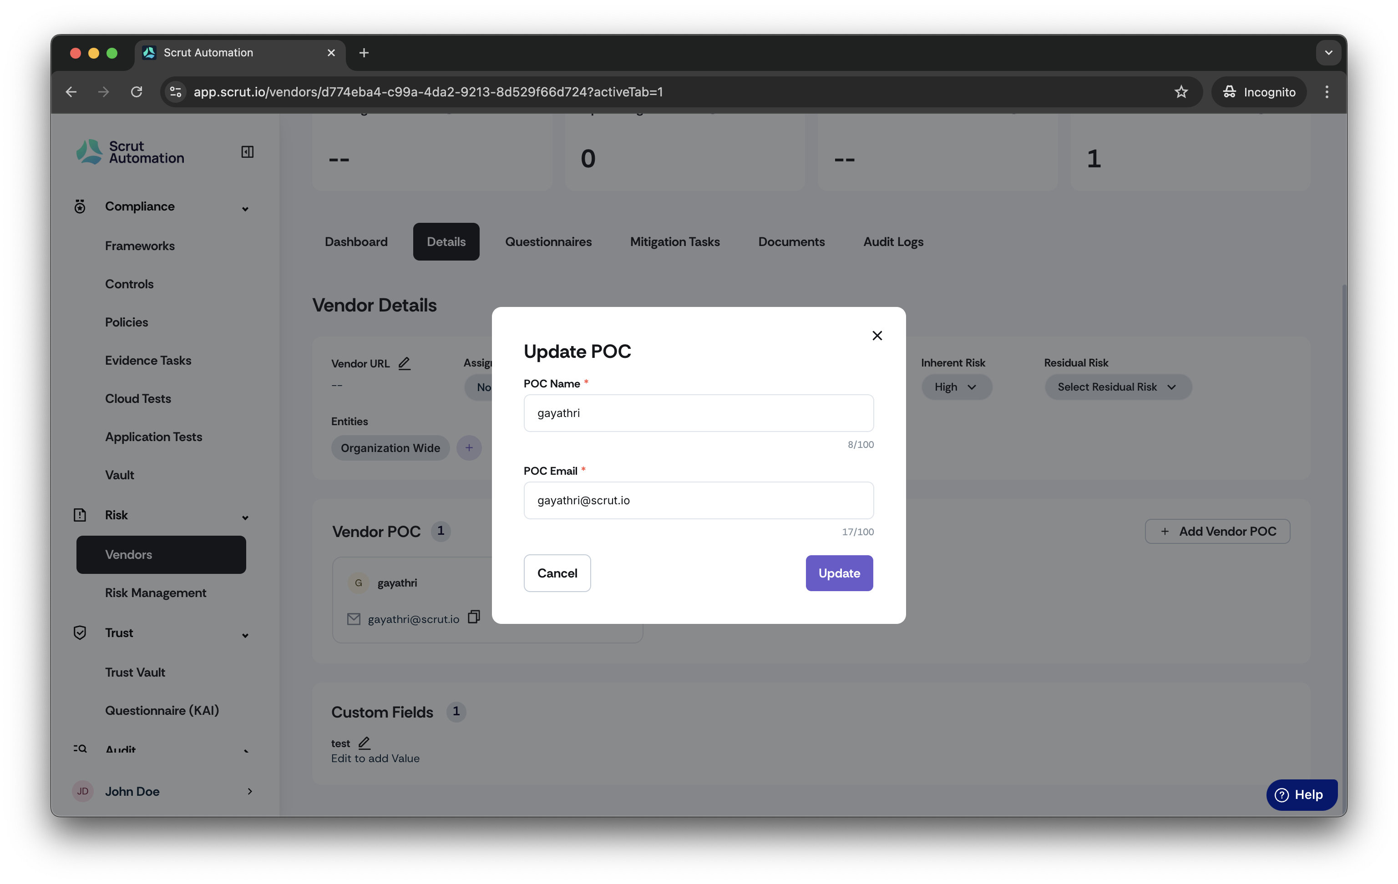
Task: Bookmark this page with star icon
Action: click(1181, 92)
